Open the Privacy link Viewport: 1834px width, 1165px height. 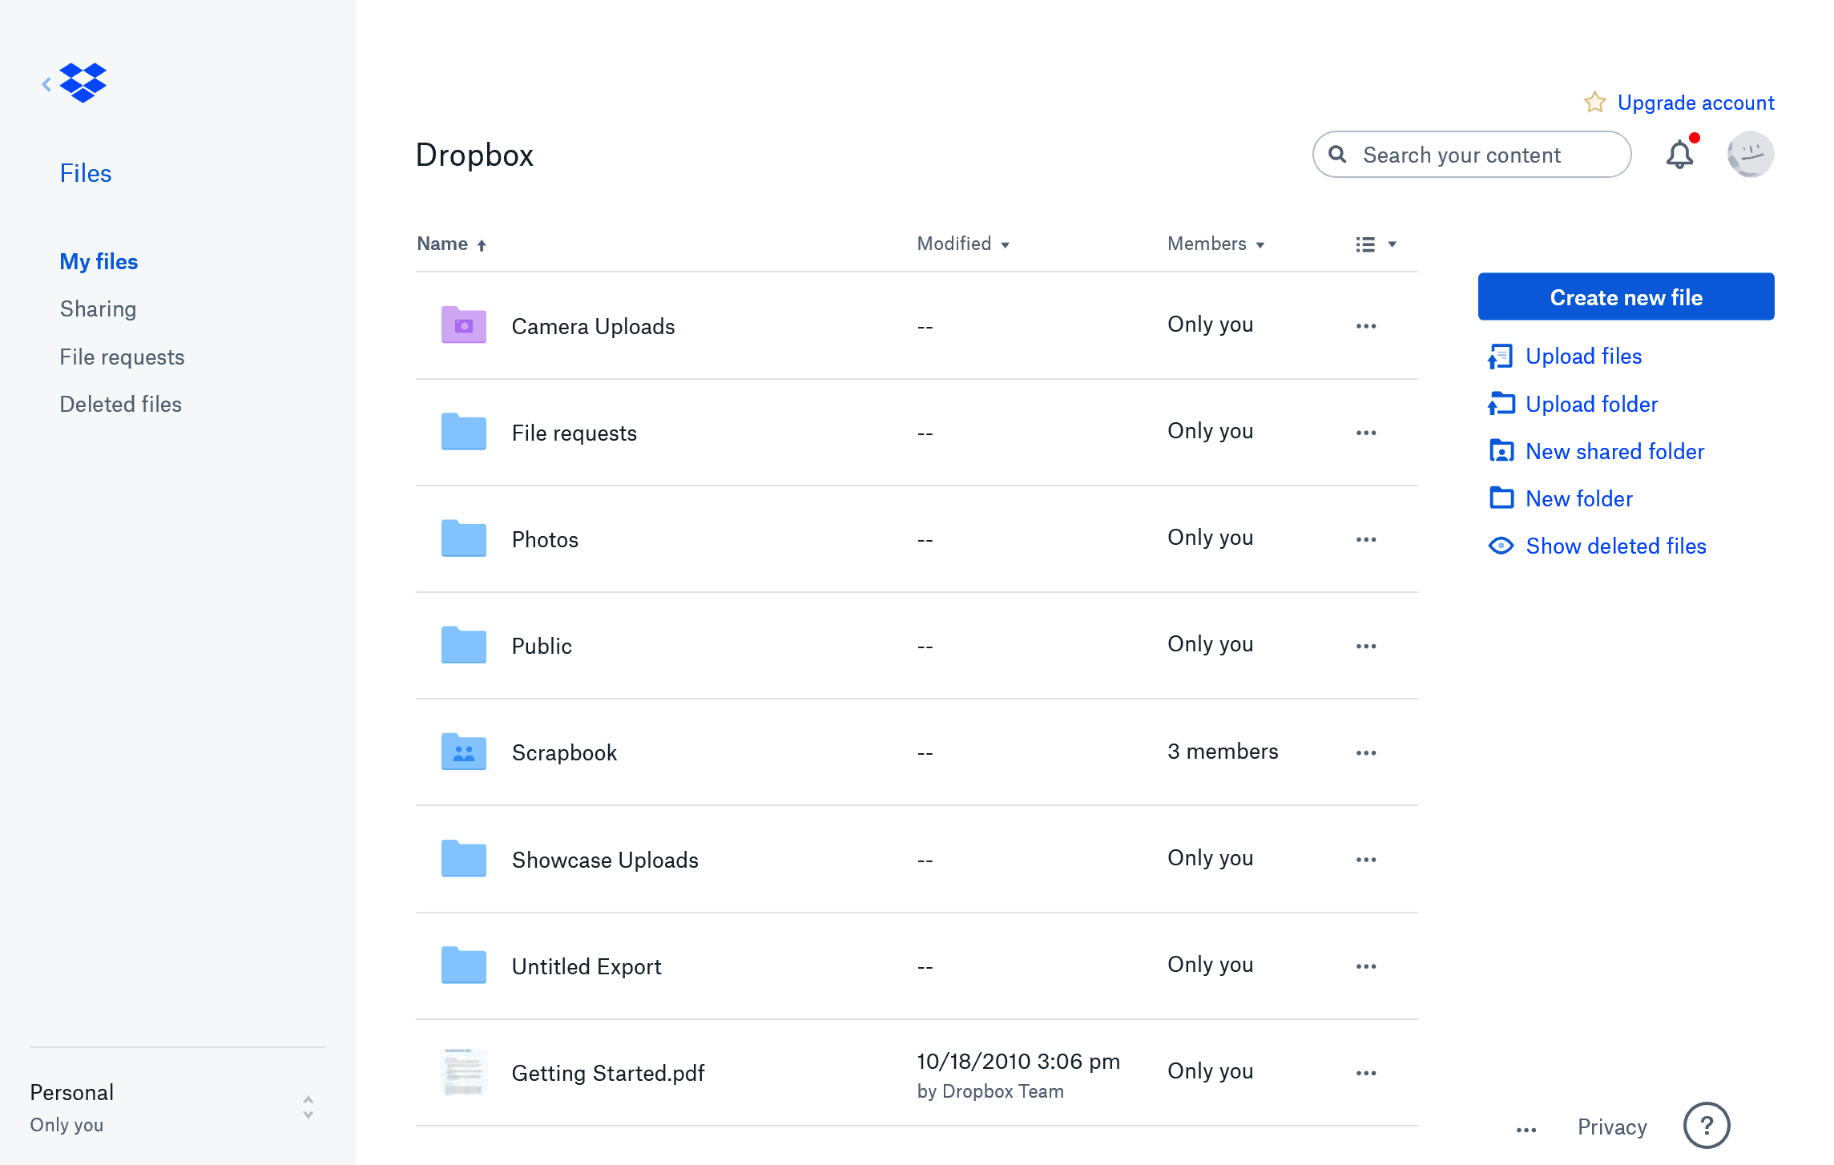pos(1612,1127)
